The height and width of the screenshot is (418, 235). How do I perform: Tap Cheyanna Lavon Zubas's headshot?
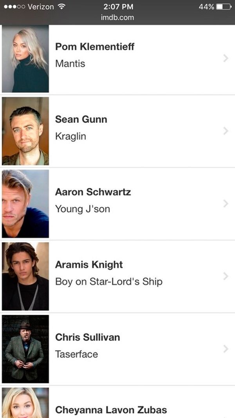[x=25, y=403]
